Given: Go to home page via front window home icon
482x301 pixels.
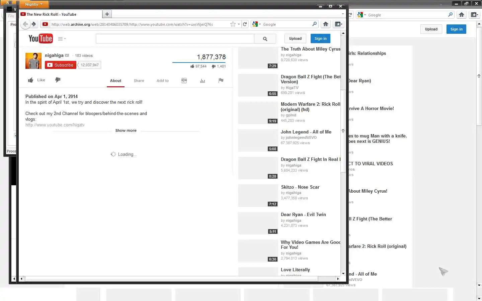Looking at the screenshot, I should click(x=326, y=24).
